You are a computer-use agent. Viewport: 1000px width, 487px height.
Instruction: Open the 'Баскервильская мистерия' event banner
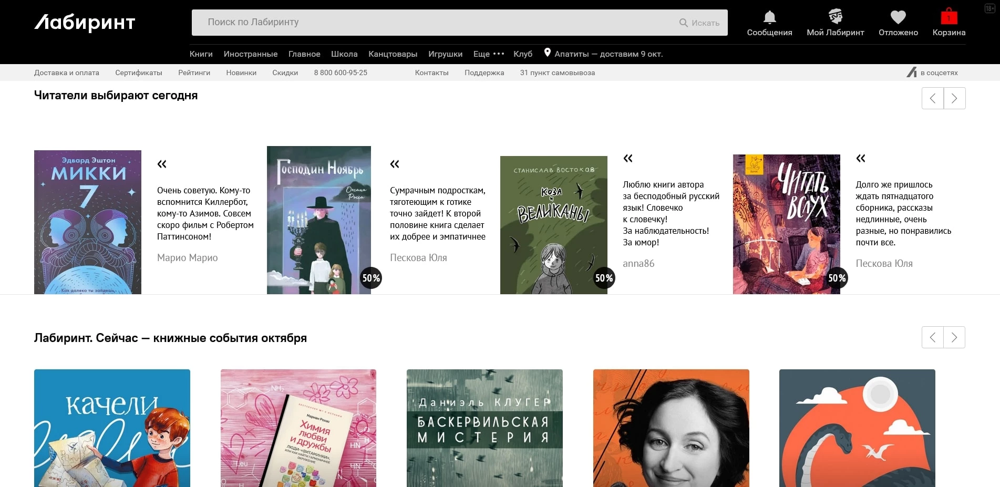484,428
